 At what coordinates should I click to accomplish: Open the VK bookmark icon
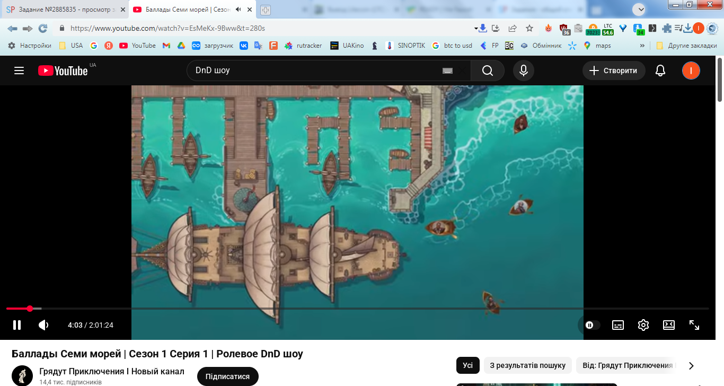(x=244, y=46)
